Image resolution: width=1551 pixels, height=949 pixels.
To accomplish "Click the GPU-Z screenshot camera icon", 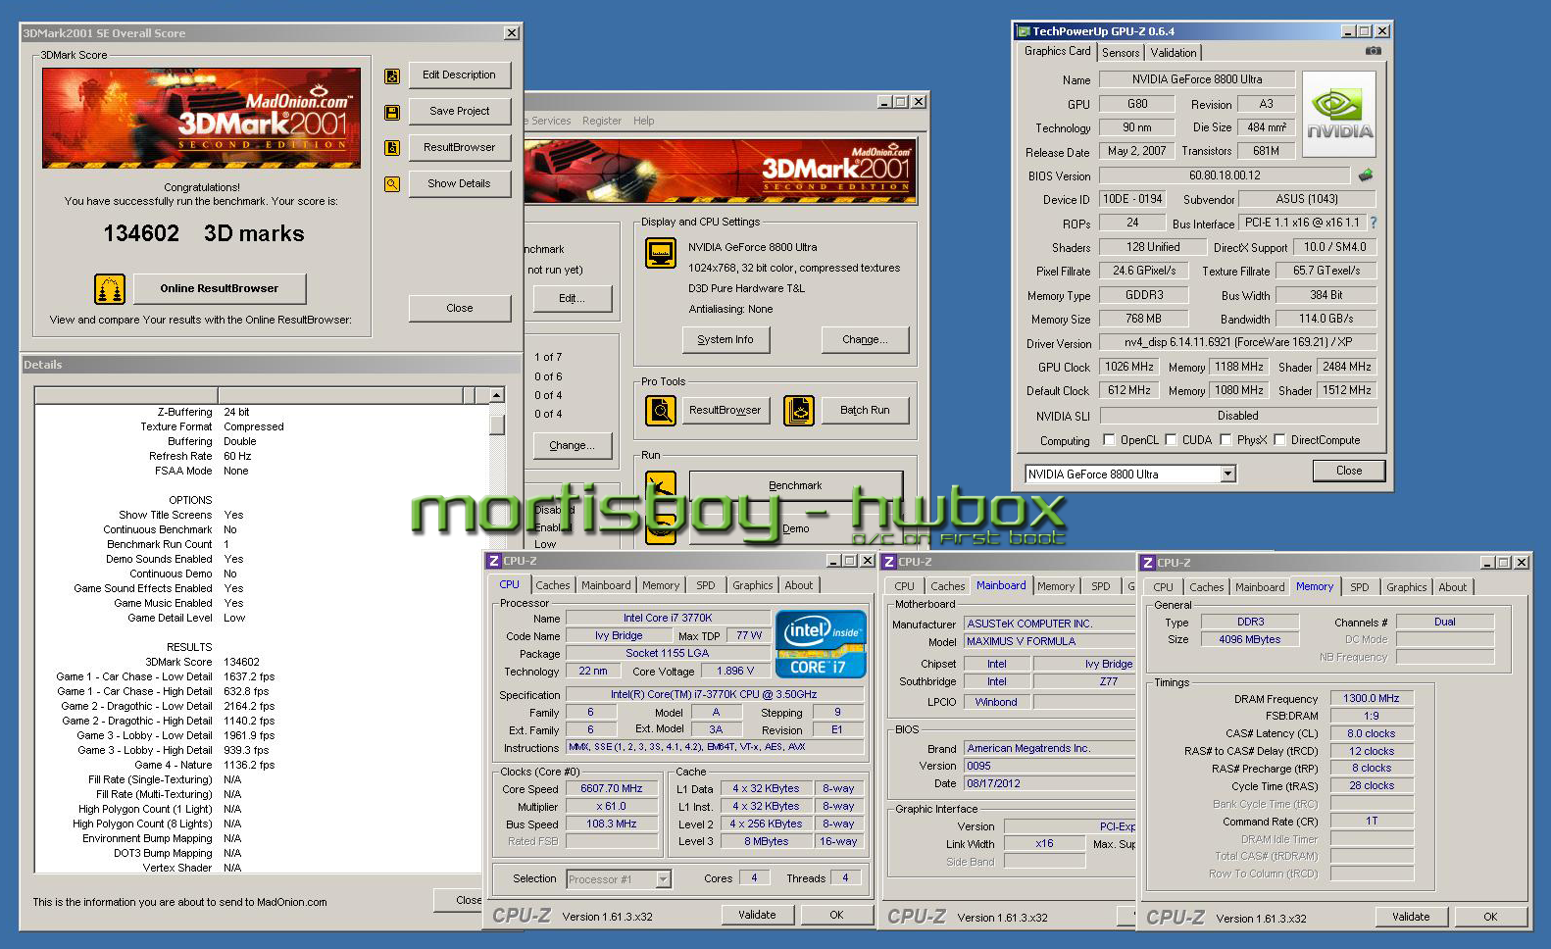I will pyautogui.click(x=1374, y=51).
